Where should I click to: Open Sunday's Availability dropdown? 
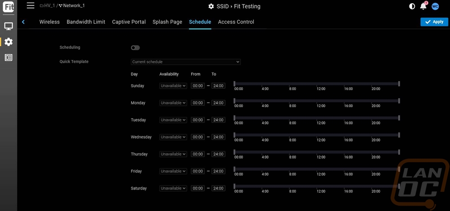[173, 86]
